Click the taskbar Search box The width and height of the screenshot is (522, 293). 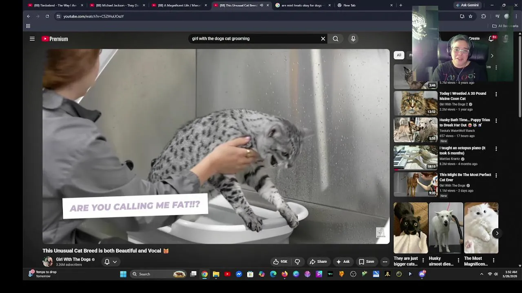tap(158, 274)
